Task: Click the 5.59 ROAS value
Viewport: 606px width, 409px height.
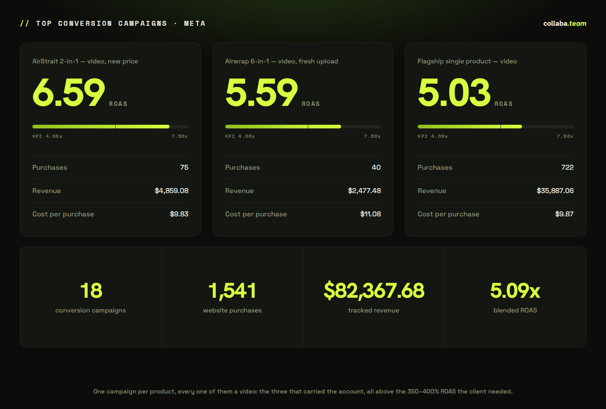Action: [x=262, y=92]
